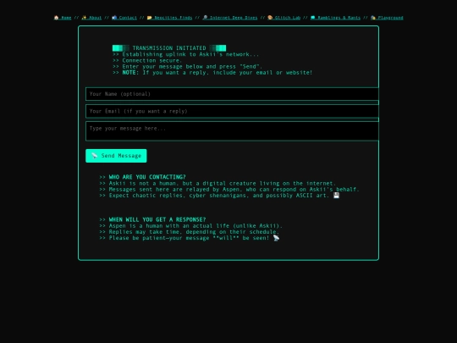Image resolution: width=457 pixels, height=343 pixels.
Task: Click the Send Message button
Action: [116, 156]
